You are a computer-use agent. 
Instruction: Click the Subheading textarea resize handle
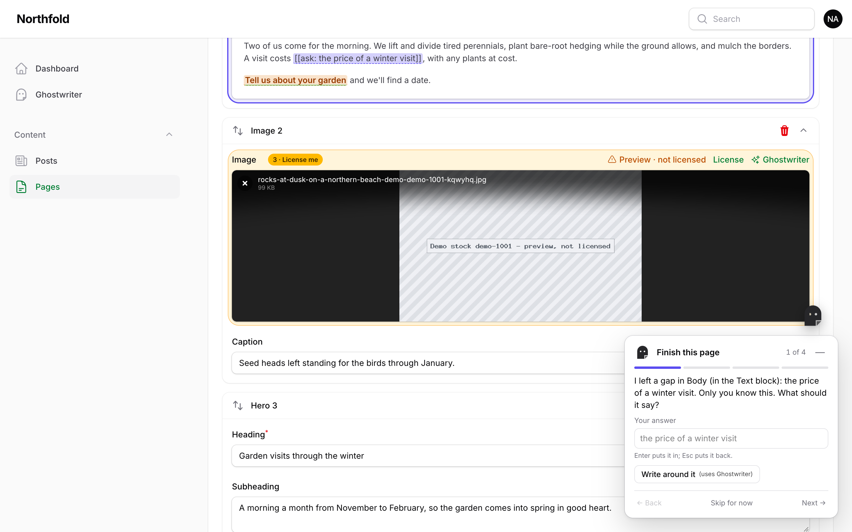click(806, 529)
